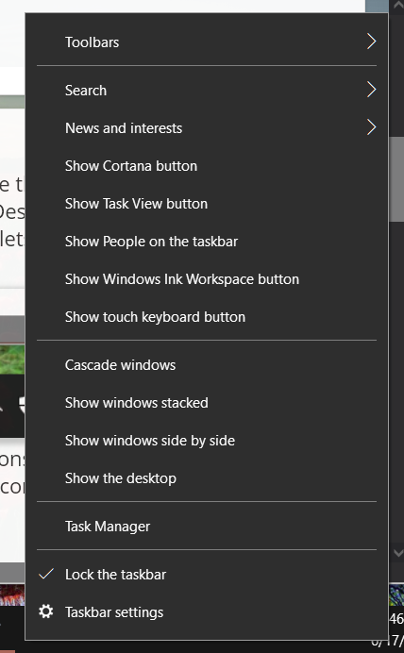Toggle Show Windows Ink Workspace button
The width and height of the screenshot is (404, 653).
(x=207, y=279)
